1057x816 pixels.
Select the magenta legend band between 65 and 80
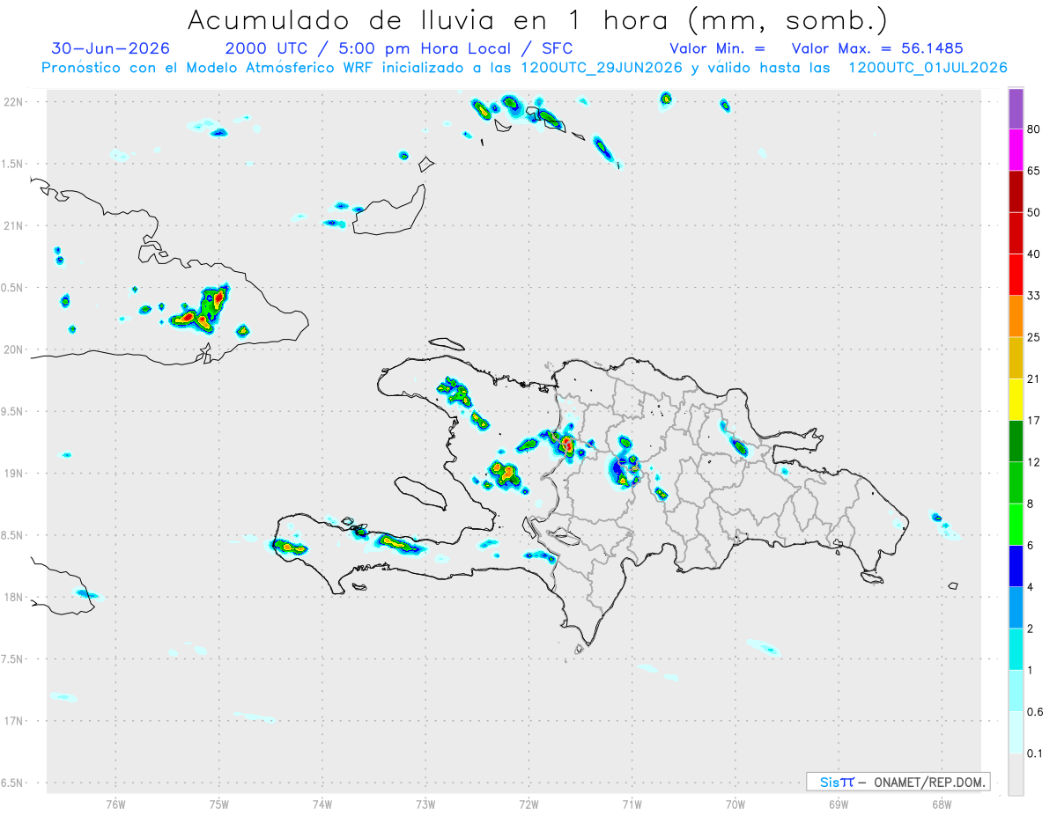[x=1016, y=151]
